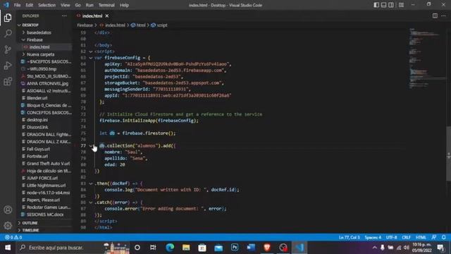Image resolution: width=451 pixels, height=254 pixels.
Task: Split the editor to the right
Action: (435, 16)
